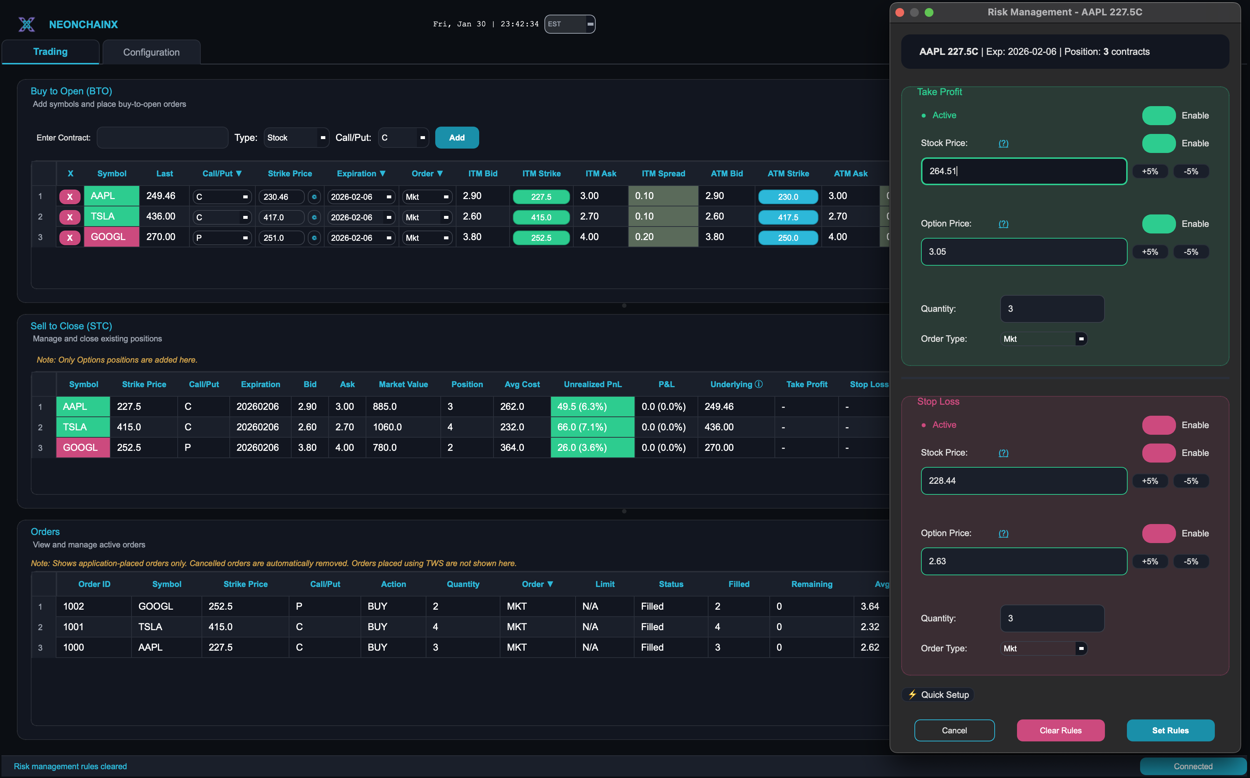
Task: Open the Take Profit Stock Price help link
Action: (1003, 143)
